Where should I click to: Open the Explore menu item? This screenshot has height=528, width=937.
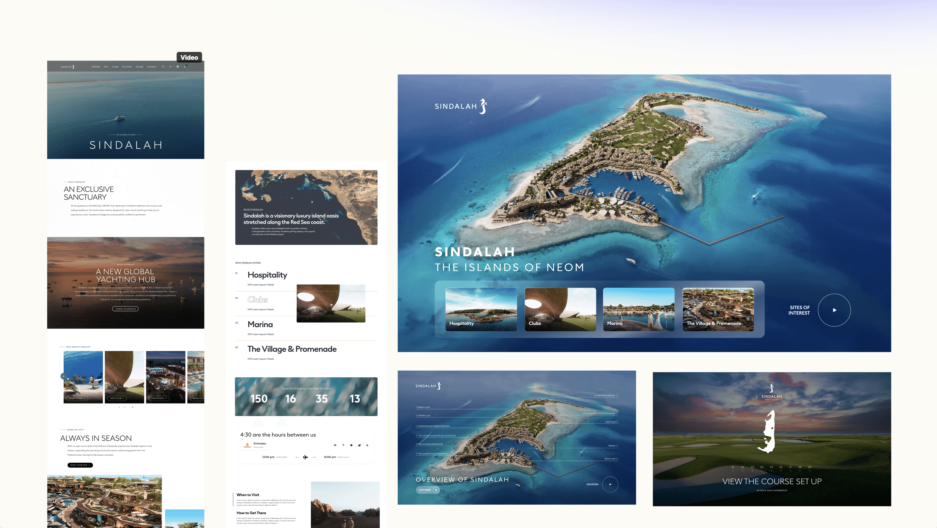coord(96,67)
